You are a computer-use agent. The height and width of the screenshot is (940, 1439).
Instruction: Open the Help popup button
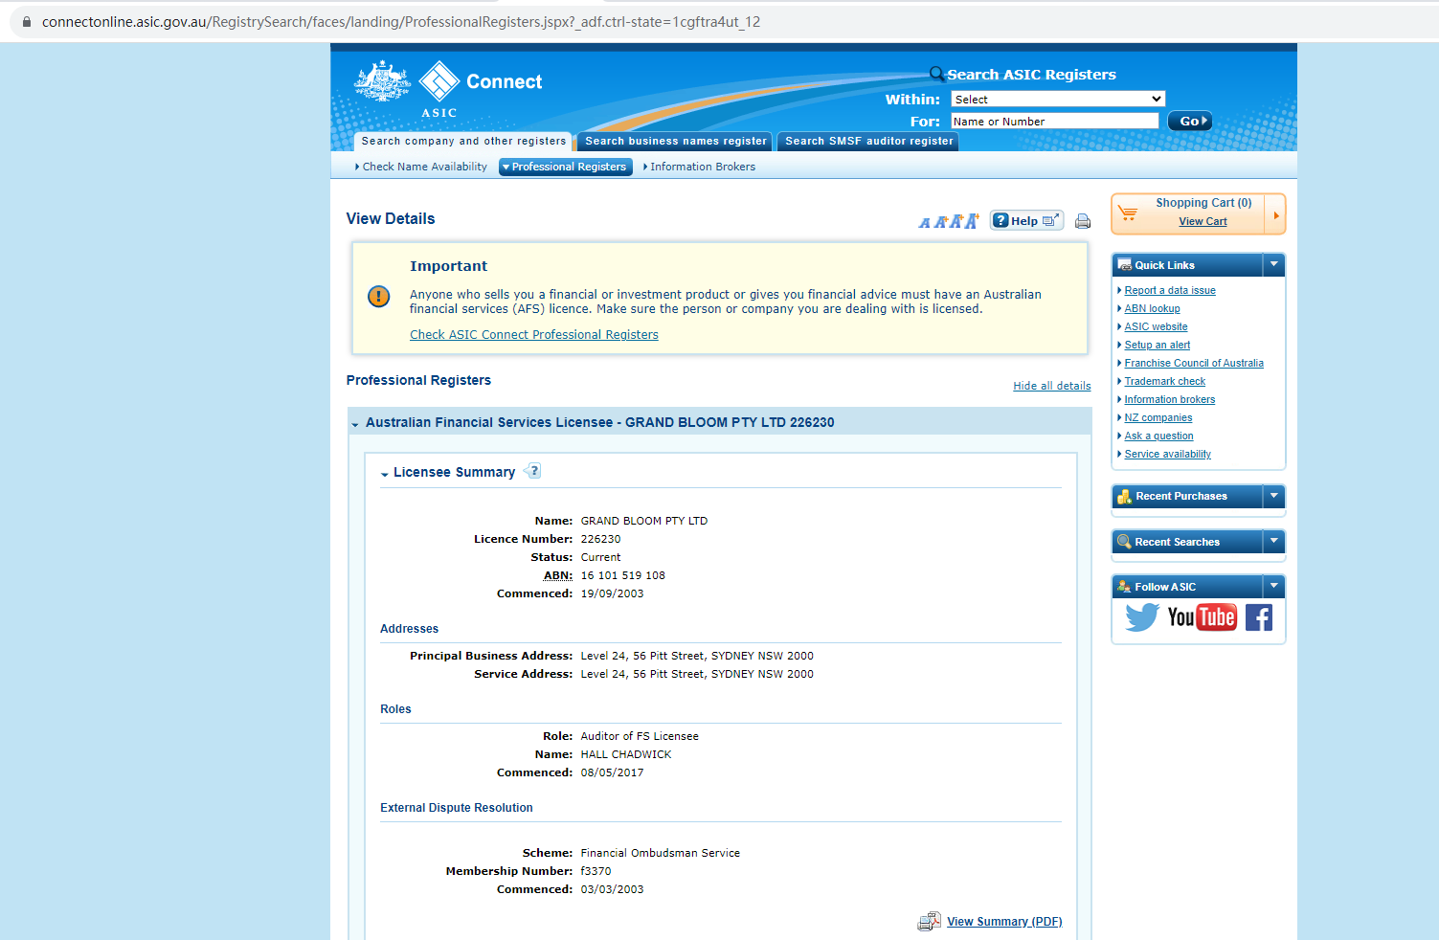coord(1026,220)
